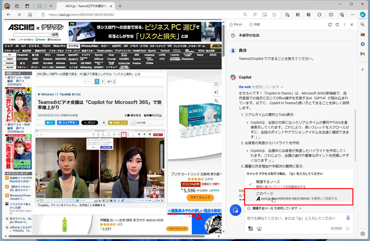This screenshot has height=241, width=370.
Task: Refresh the Copilot pane
Action: [x=337, y=25]
